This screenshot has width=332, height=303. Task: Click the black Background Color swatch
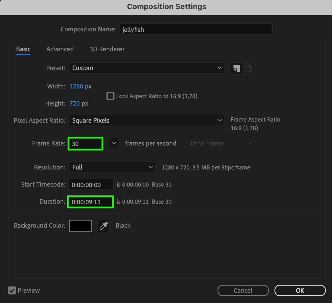point(80,226)
